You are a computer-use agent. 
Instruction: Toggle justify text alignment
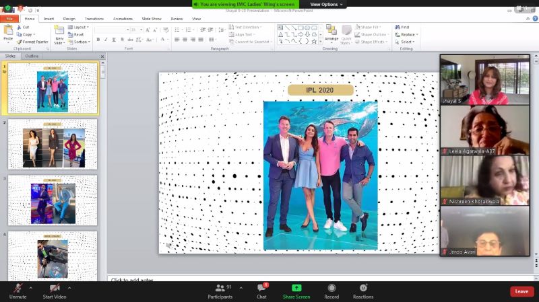pos(201,40)
